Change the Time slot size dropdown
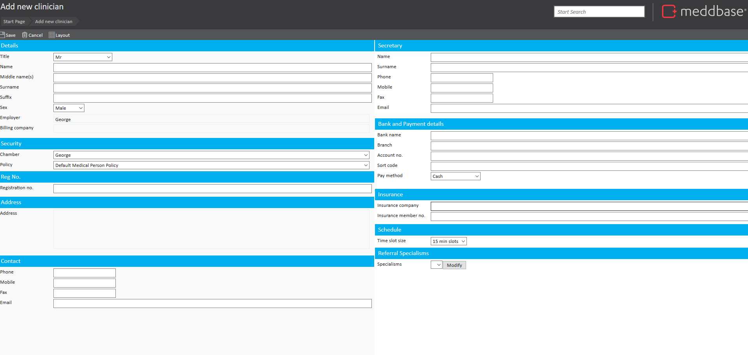This screenshot has width=748, height=355. 448,241
